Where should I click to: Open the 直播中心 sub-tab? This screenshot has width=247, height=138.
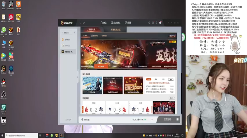pos(95,36)
